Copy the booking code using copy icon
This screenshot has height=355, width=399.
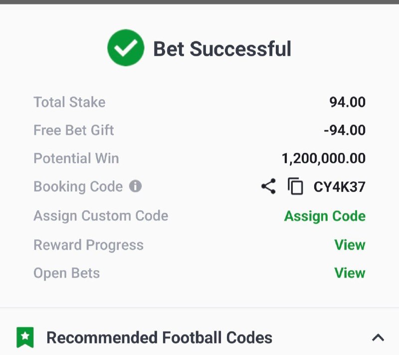(295, 187)
